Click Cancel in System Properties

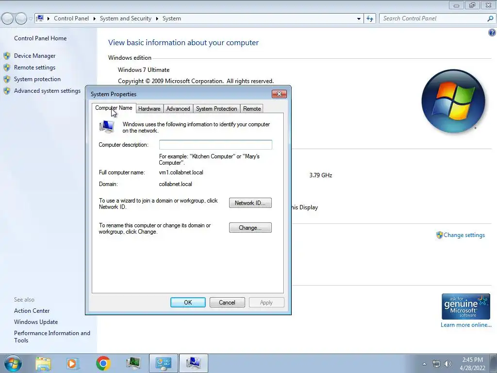227,302
